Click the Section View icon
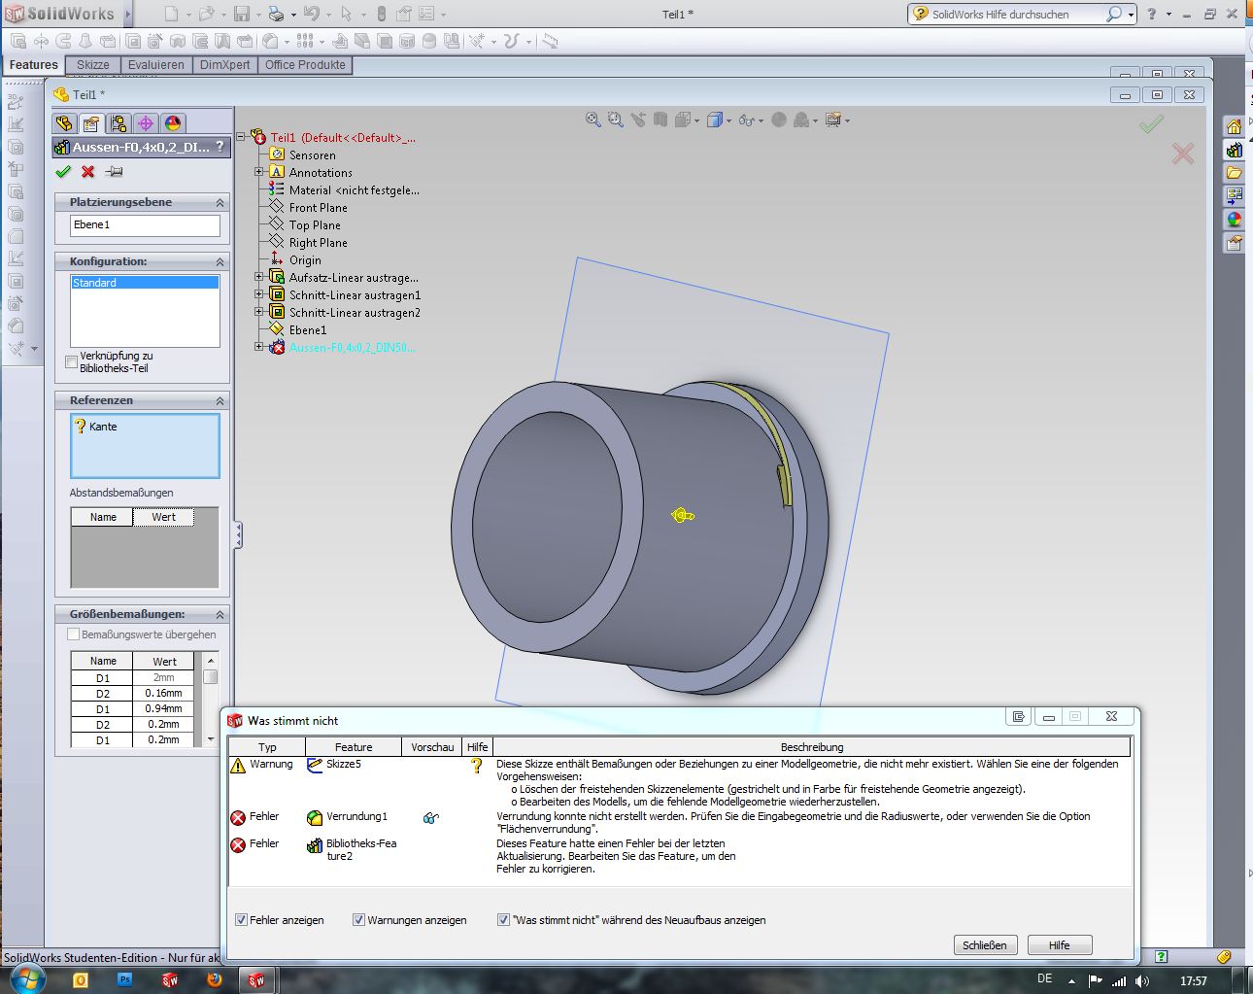The height and width of the screenshot is (994, 1253). pyautogui.click(x=660, y=120)
